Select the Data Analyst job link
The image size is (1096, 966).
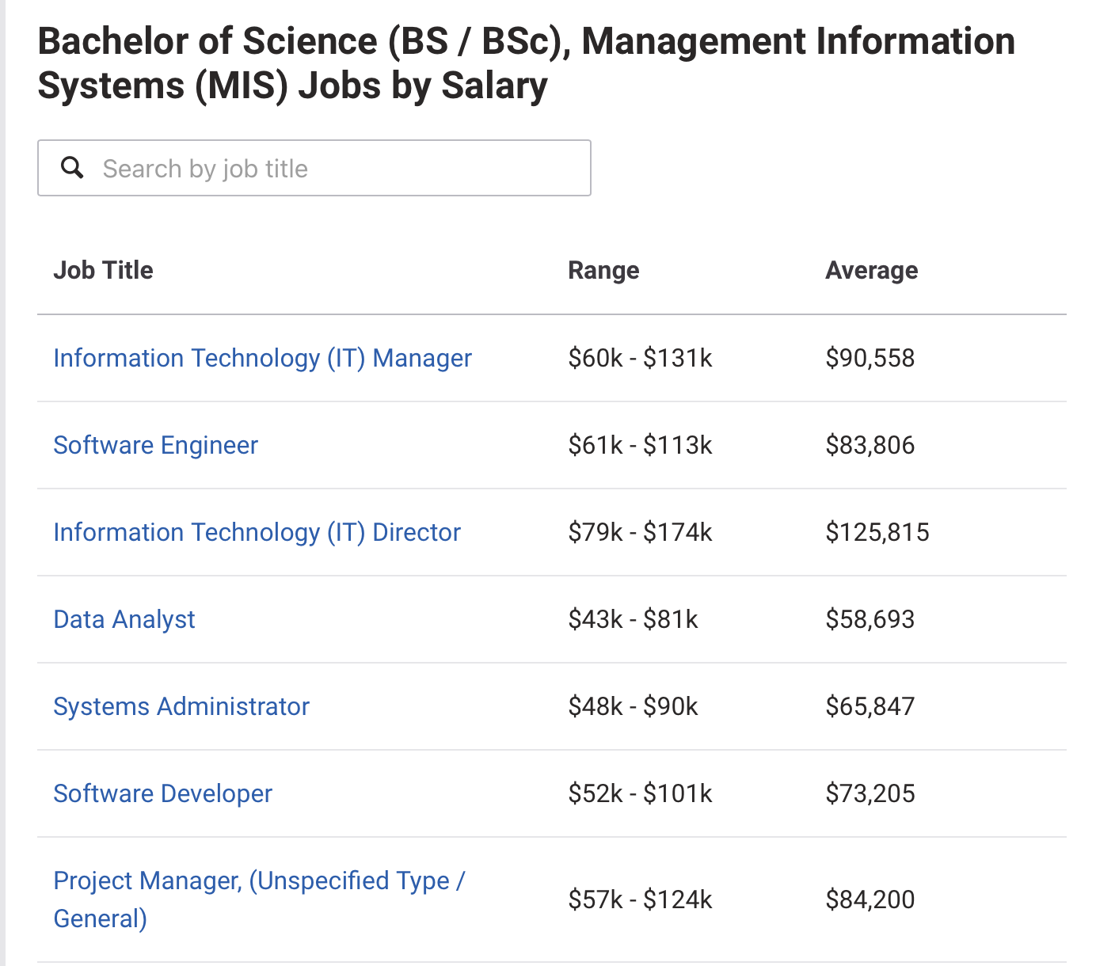click(124, 619)
